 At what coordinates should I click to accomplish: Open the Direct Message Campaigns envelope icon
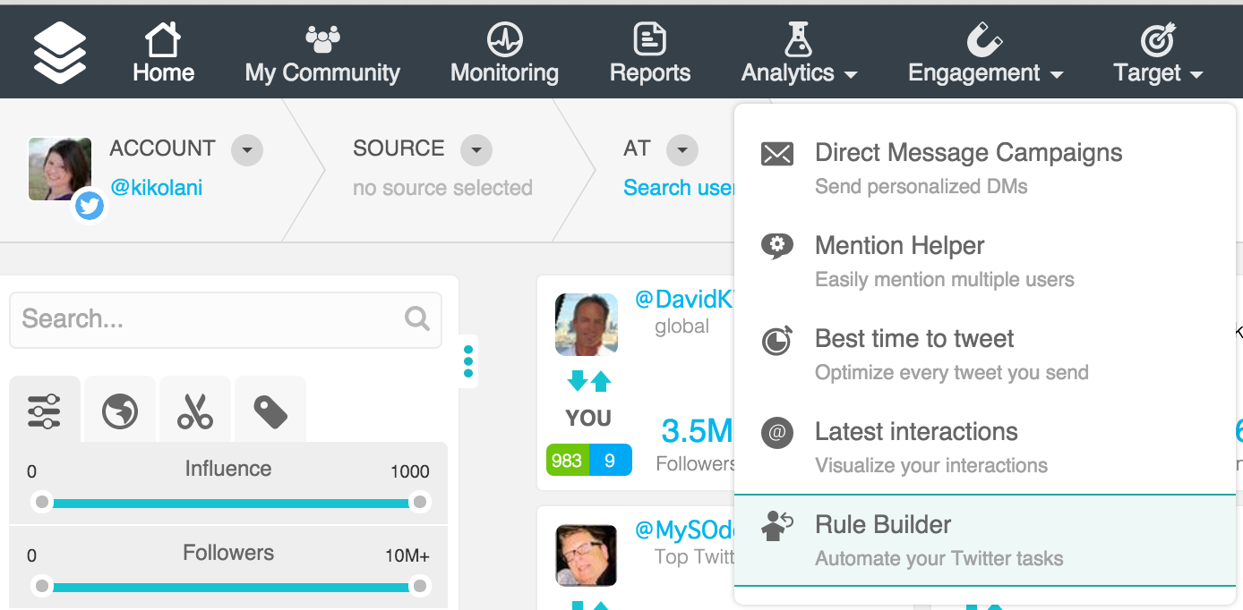tap(777, 153)
